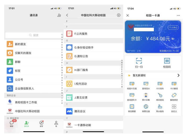
Task: Open G.通知公告 app
Action: pyautogui.click(x=93, y=56)
